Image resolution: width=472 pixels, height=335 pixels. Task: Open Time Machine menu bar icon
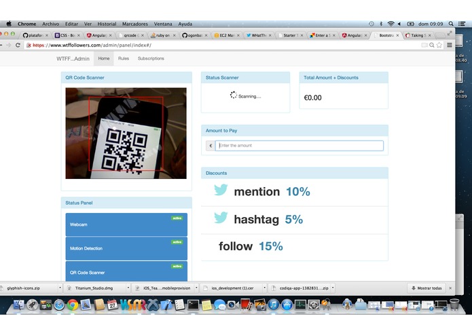(x=371, y=24)
